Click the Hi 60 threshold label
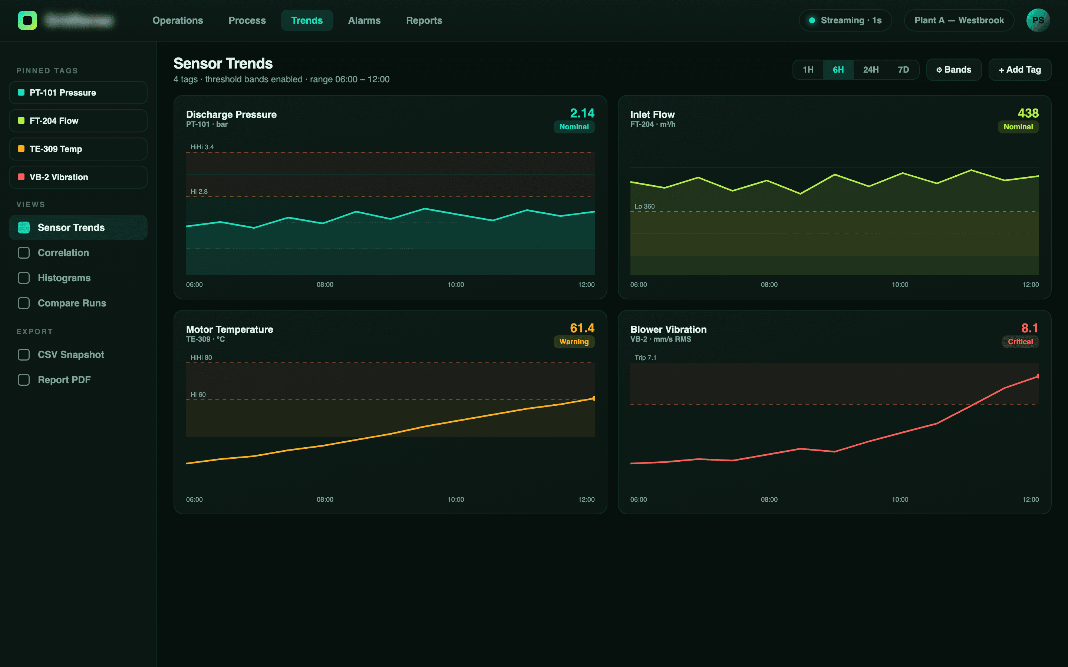Screen dimensions: 1068x667 [198, 394]
